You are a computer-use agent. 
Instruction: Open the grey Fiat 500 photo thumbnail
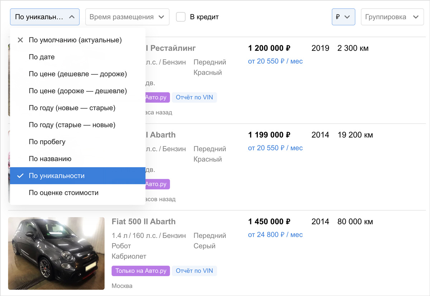56,253
